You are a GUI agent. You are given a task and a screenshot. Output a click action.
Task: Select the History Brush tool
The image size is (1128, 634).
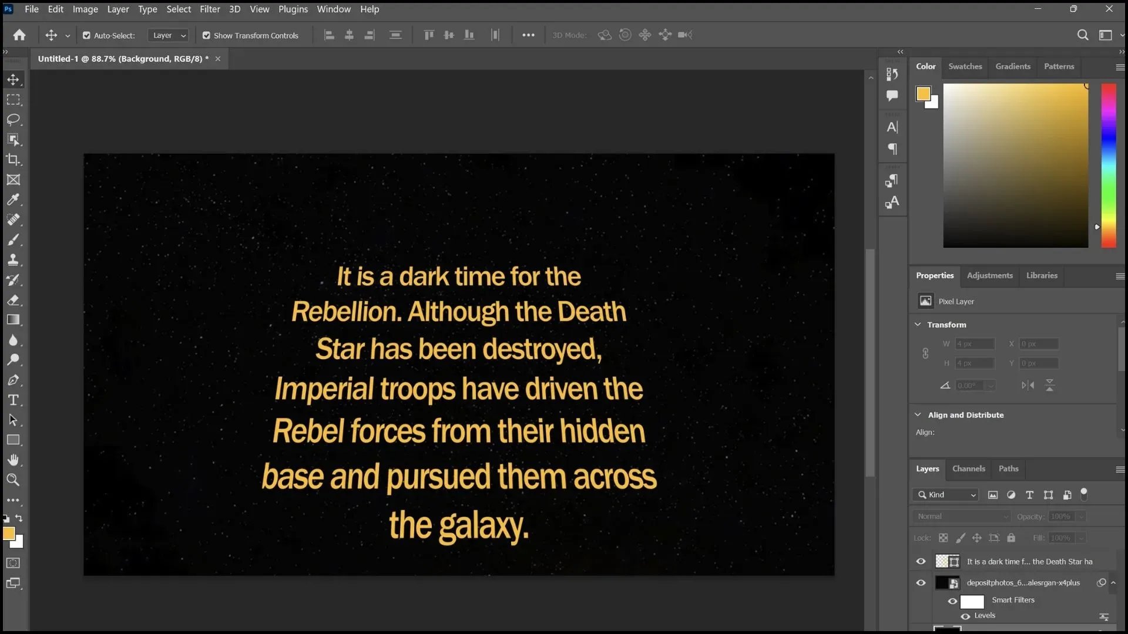(13, 280)
